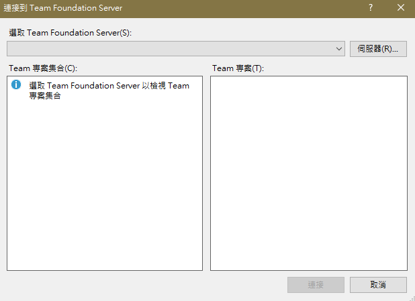The height and width of the screenshot is (301, 415).
Task: Click the Team 專案集合(C) label
Action: tap(44, 68)
